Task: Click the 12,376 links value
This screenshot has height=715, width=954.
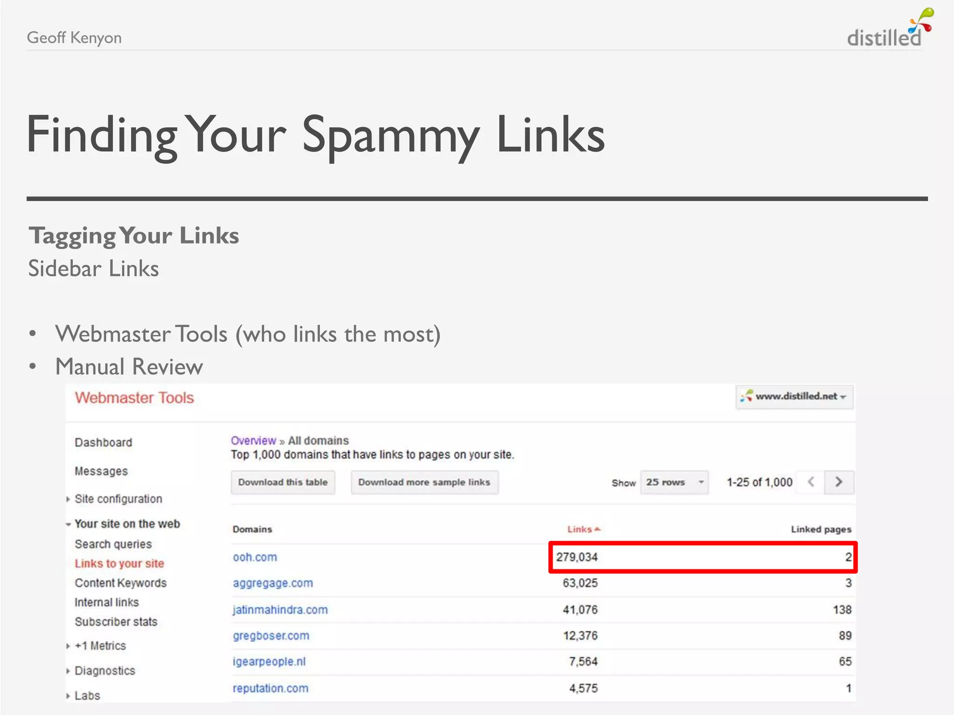Action: 580,636
